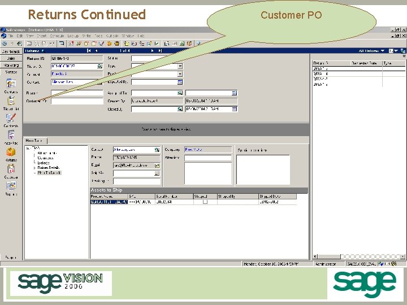407x305 pixels.
Task: Click the Expected By calendar icon
Action: 180,82
